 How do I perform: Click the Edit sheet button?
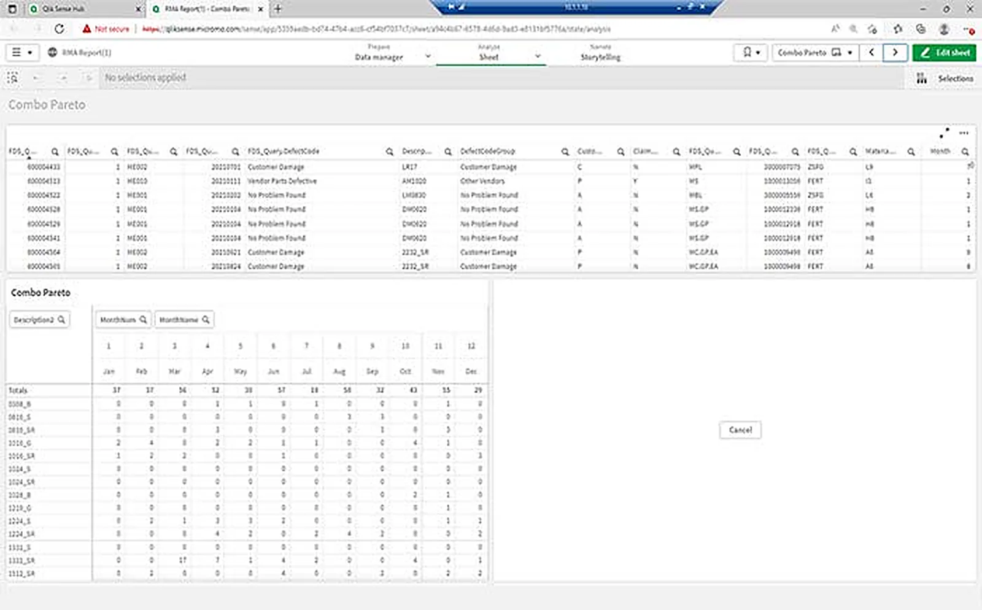pyautogui.click(x=944, y=53)
